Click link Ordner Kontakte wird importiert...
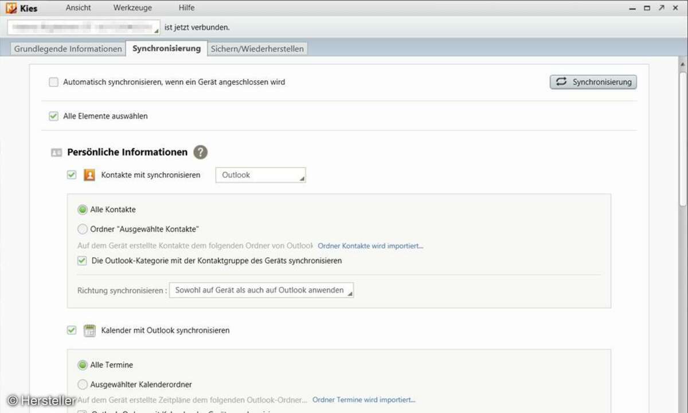The width and height of the screenshot is (688, 413). 370,246
